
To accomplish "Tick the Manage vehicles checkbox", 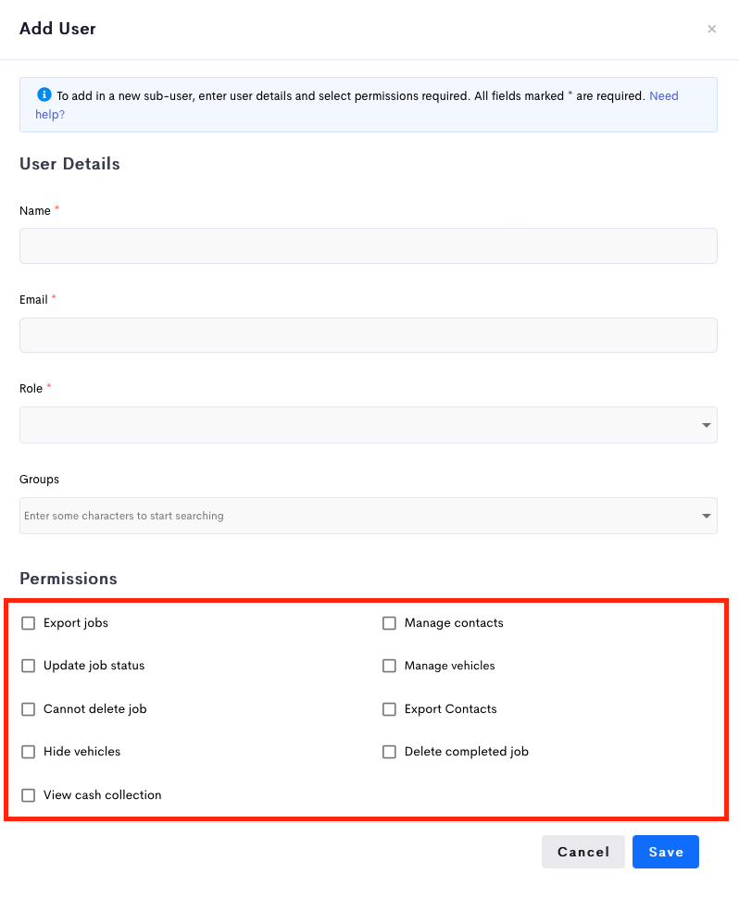I will point(389,666).
